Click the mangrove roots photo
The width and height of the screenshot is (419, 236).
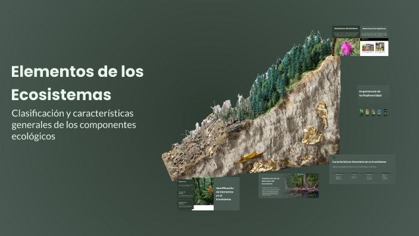(x=301, y=186)
